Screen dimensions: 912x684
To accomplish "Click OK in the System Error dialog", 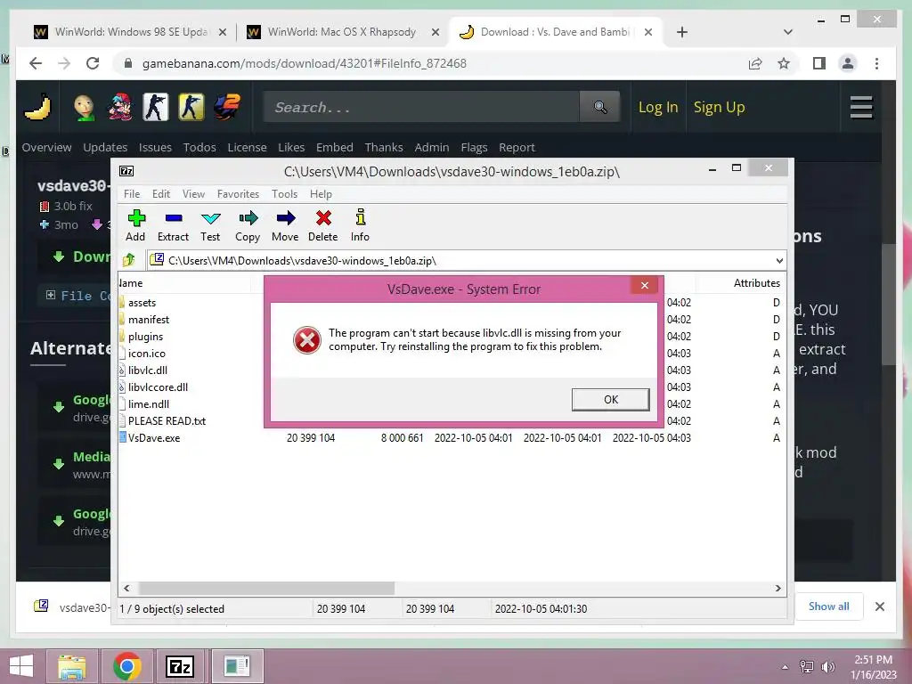I will tap(611, 400).
